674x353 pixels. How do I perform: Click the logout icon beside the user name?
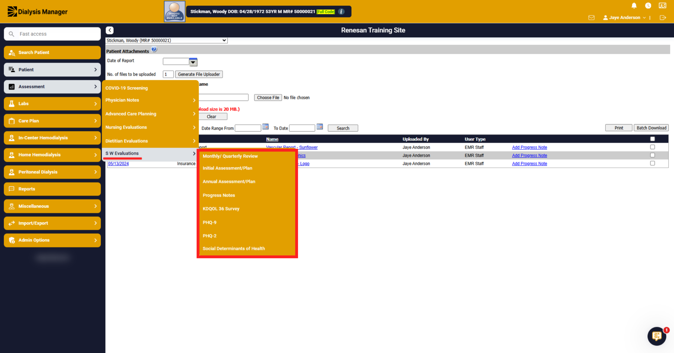pyautogui.click(x=663, y=18)
